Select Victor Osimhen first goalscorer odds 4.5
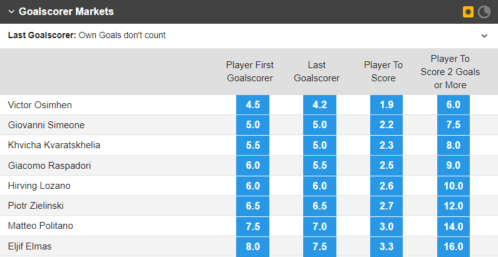The height and width of the screenshot is (257, 498). pyautogui.click(x=252, y=104)
